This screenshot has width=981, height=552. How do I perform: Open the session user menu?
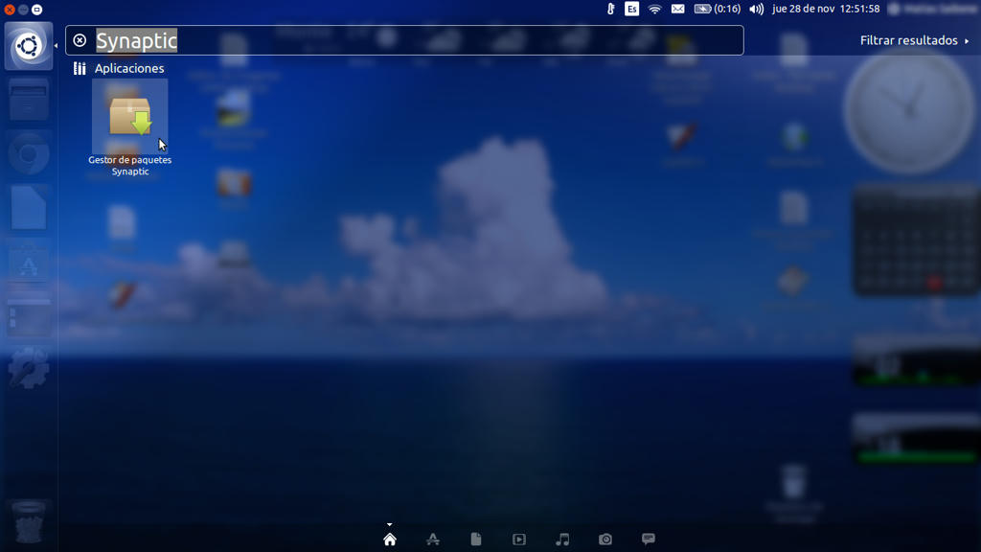tap(932, 9)
